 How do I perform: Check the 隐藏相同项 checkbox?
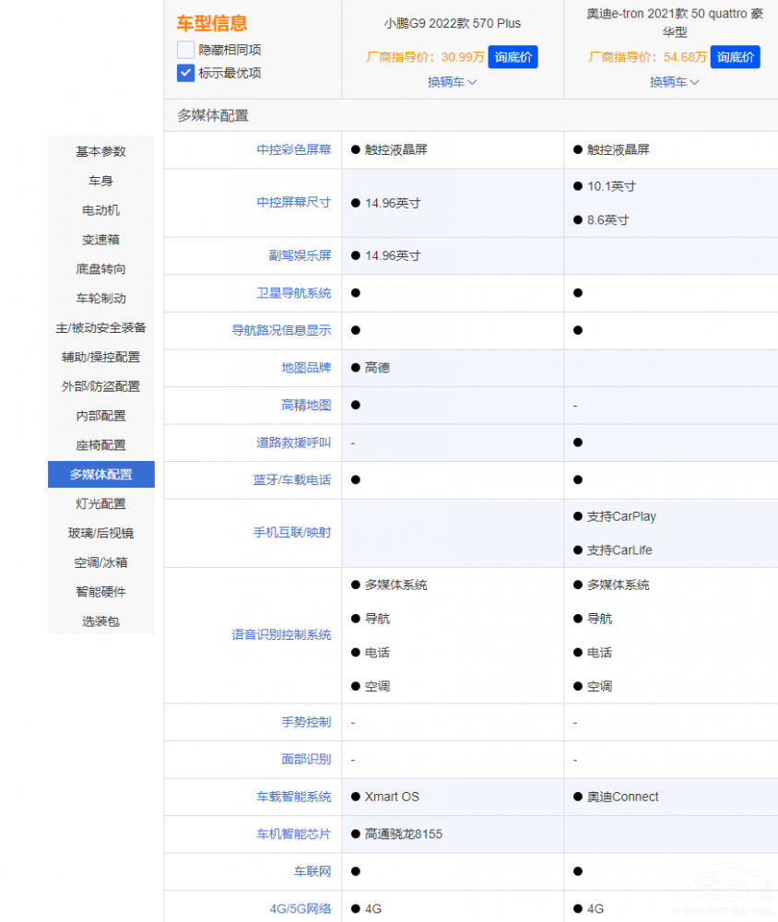coord(186,50)
